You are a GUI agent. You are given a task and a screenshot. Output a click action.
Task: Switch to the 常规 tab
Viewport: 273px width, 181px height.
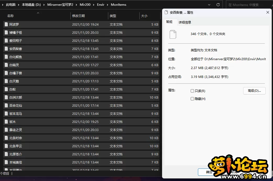pos(169,22)
